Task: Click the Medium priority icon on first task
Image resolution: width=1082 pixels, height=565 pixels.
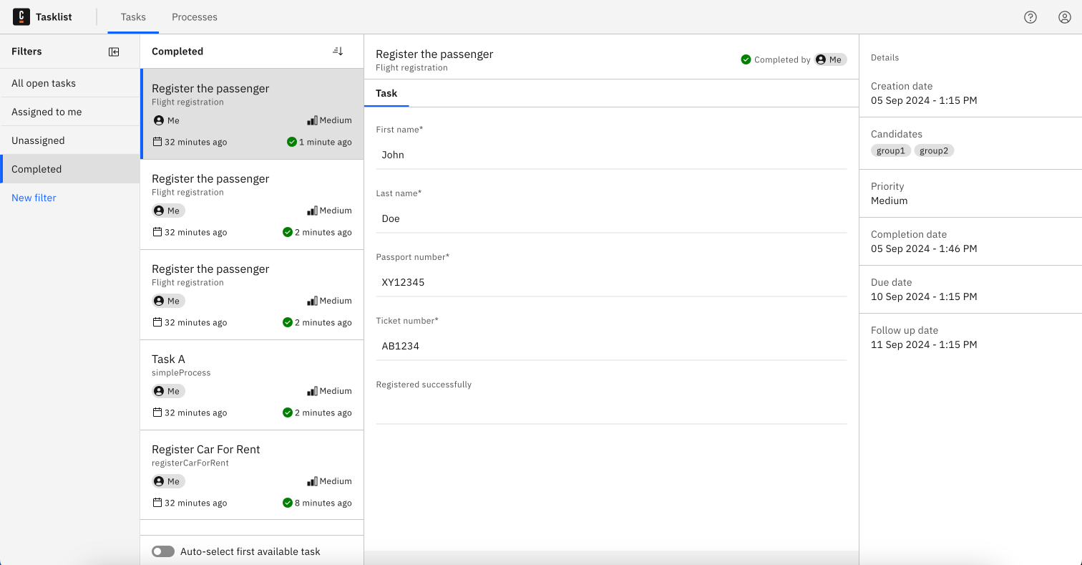Action: 312,120
